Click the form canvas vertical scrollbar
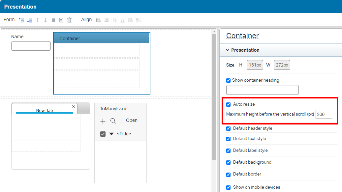Image resolution: width=342 pixels, height=192 pixels. click(x=214, y=97)
